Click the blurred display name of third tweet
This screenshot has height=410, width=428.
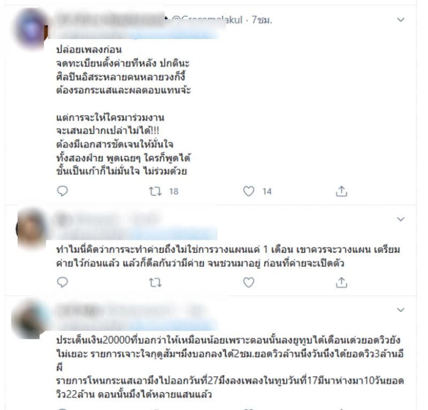point(128,310)
